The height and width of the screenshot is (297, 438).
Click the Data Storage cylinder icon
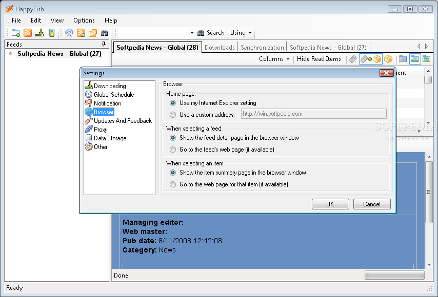point(89,138)
